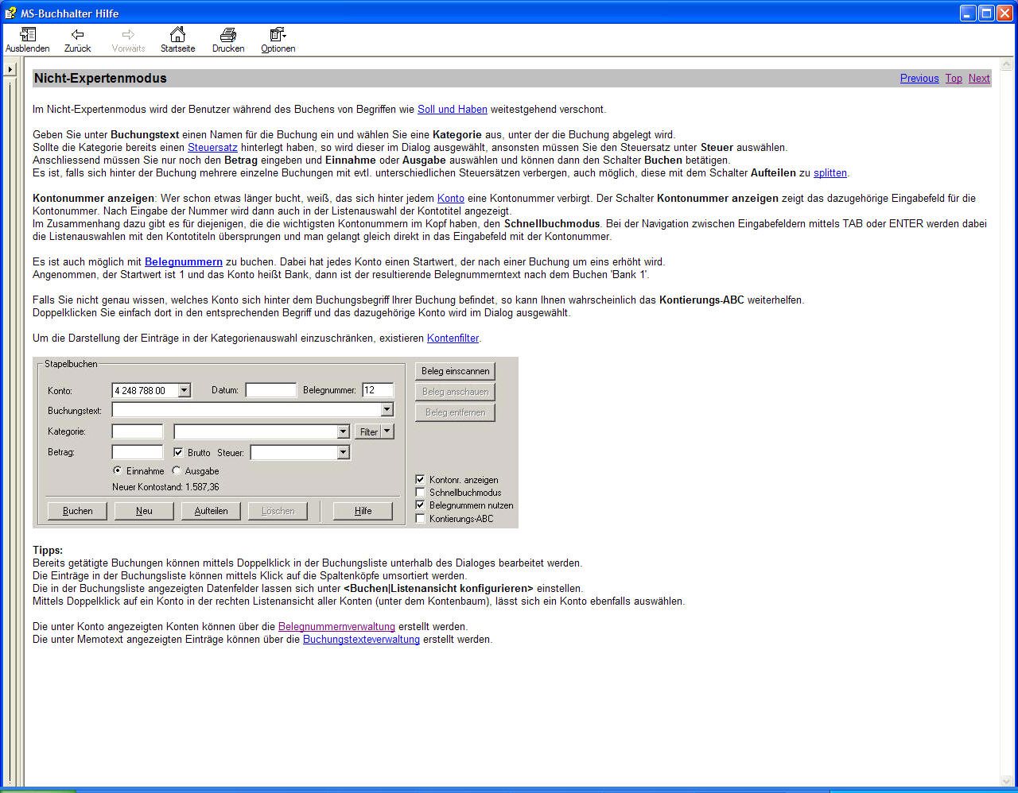Click the Kategorie number field
The width and height of the screenshot is (1018, 793).
click(x=138, y=431)
